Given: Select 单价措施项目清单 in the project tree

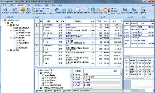Looking at the screenshot, I should [x=25, y=33].
